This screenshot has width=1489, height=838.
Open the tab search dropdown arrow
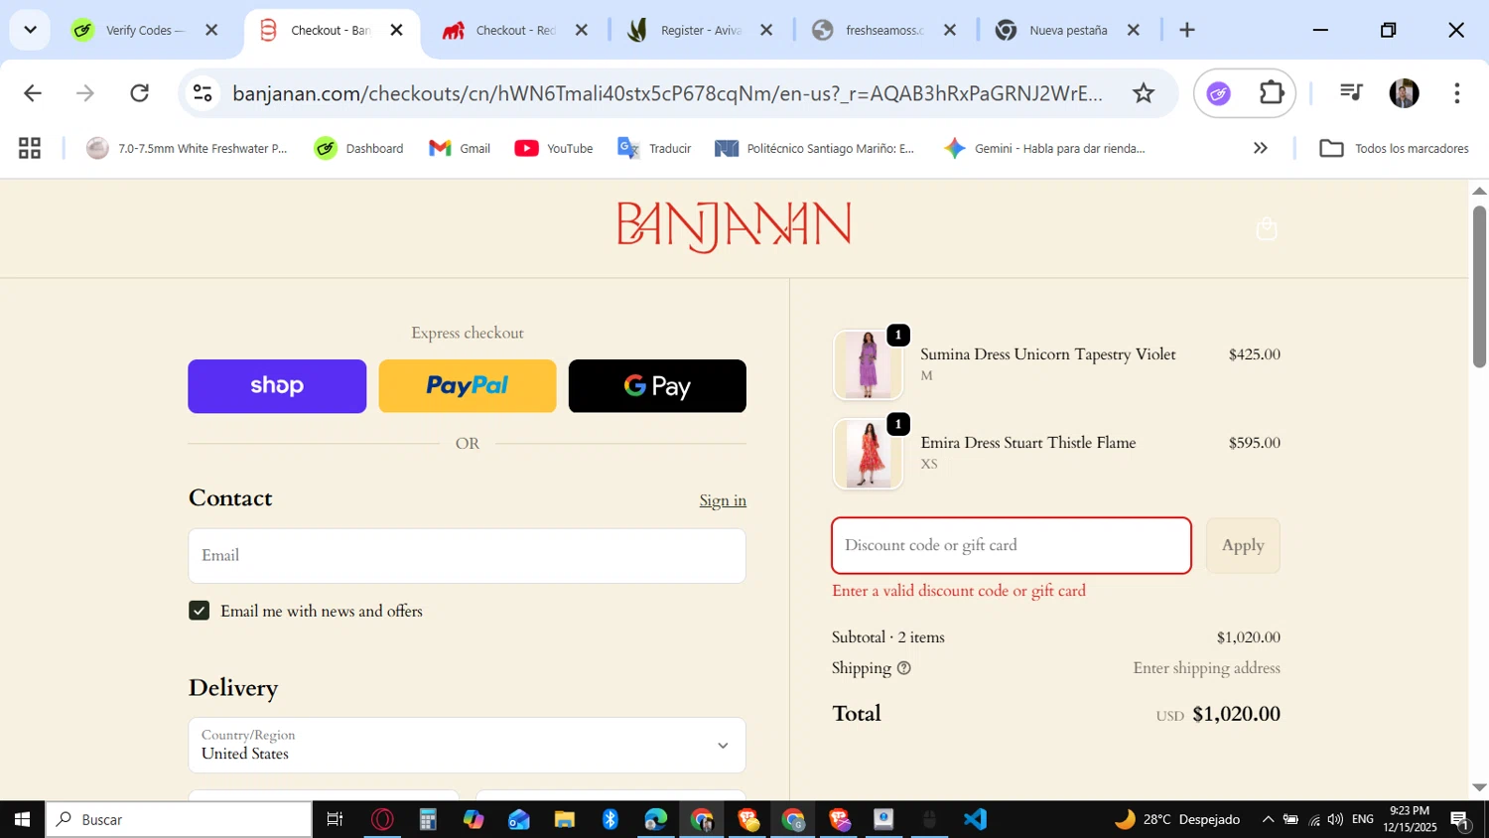30,30
